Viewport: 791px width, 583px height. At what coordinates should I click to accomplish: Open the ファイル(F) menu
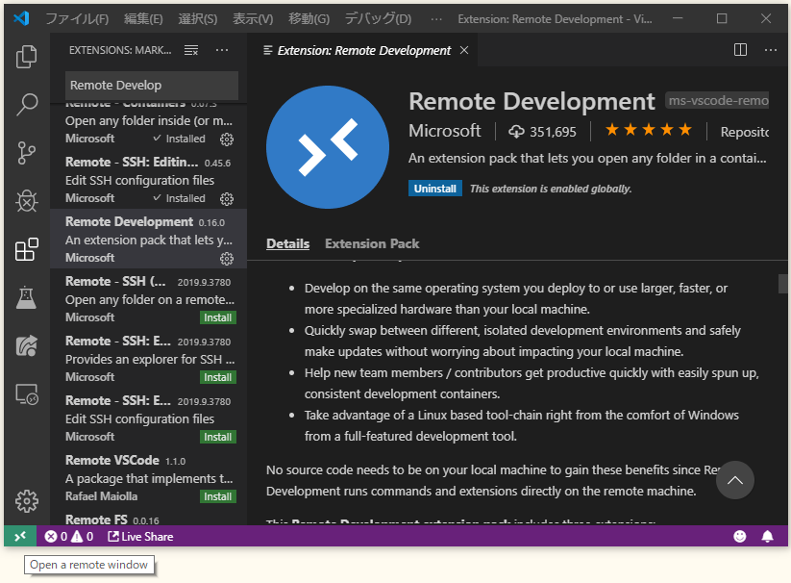(77, 18)
